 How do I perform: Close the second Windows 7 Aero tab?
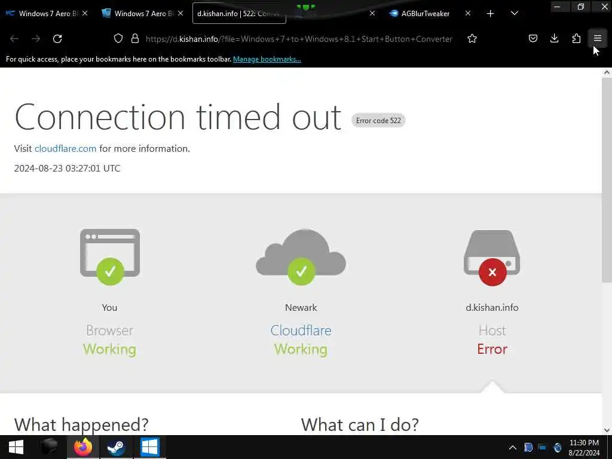[x=180, y=13]
